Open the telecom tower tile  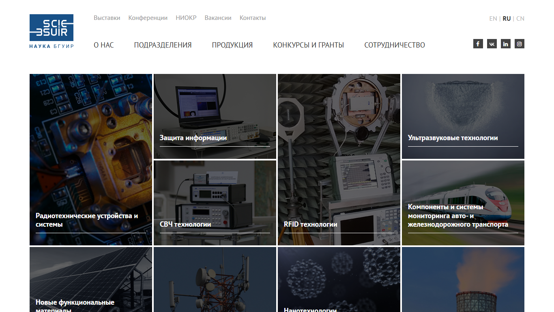215,279
